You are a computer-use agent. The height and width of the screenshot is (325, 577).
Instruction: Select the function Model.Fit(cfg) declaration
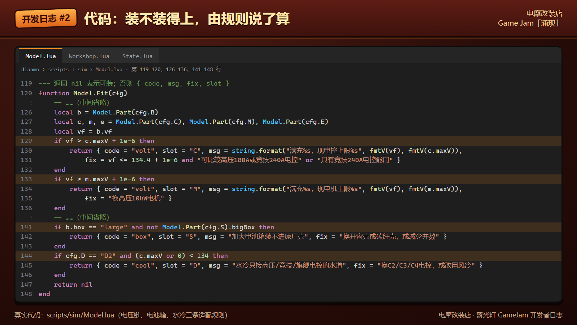coord(83,93)
